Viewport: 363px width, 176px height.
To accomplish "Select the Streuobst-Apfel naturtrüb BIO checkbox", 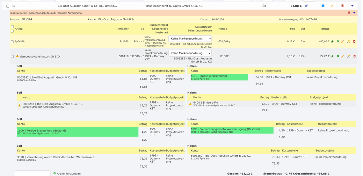I will pos(12,57).
